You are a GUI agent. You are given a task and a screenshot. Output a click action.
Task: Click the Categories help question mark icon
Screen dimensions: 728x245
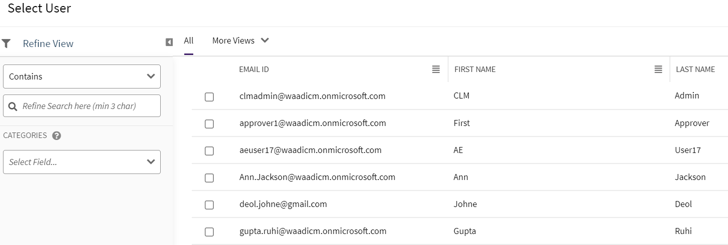tap(57, 135)
